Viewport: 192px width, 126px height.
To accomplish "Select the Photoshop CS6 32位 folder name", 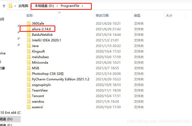I will (48, 74).
